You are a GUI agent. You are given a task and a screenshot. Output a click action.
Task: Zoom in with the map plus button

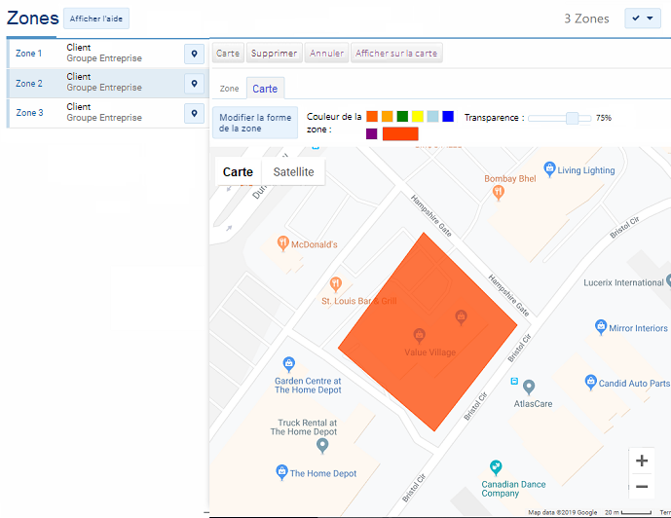[x=641, y=462]
